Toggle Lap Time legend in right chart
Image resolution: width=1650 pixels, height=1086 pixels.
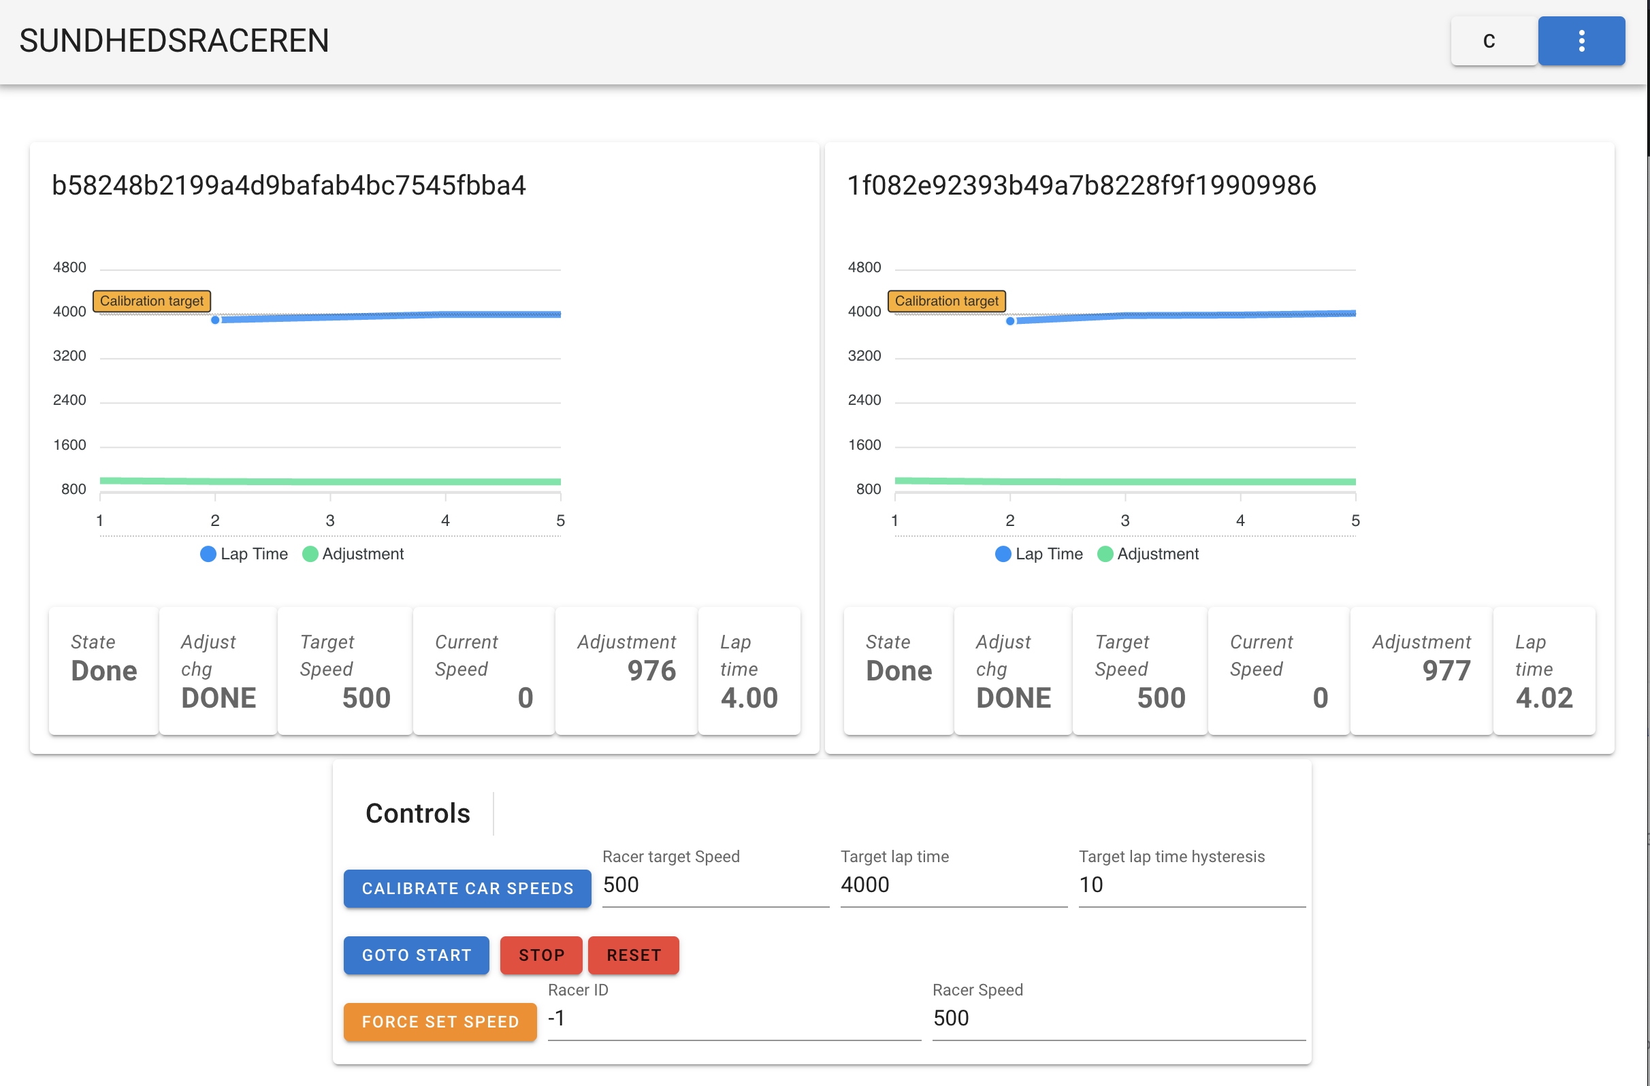1039,554
